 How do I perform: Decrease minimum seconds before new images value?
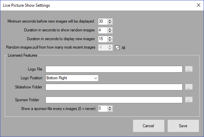tap(110, 23)
